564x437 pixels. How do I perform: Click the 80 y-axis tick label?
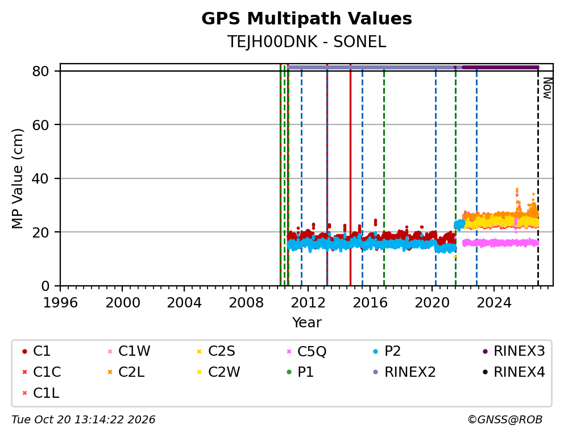[40, 71]
